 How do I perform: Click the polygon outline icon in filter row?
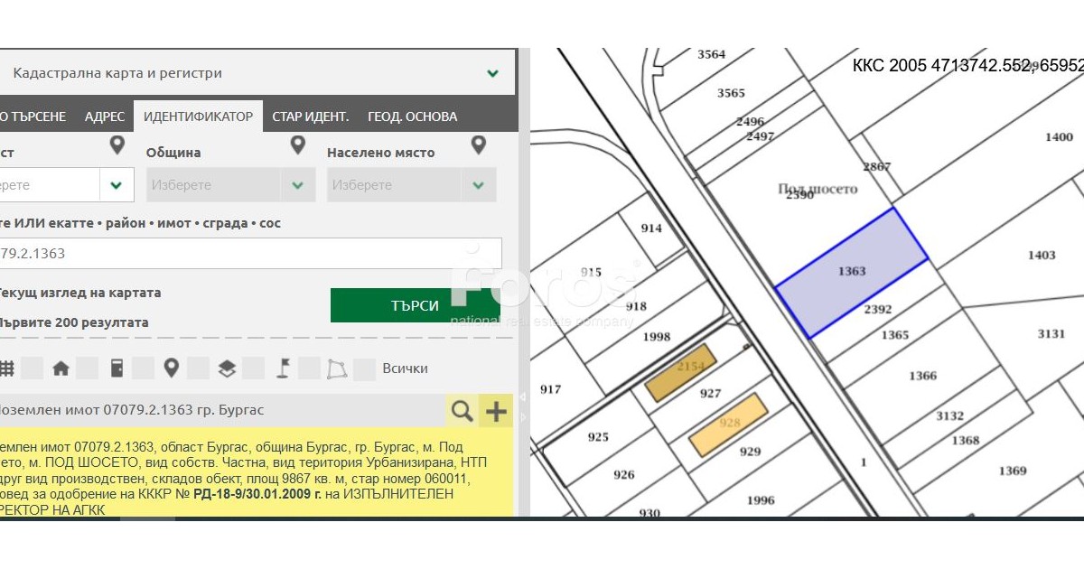(337, 368)
